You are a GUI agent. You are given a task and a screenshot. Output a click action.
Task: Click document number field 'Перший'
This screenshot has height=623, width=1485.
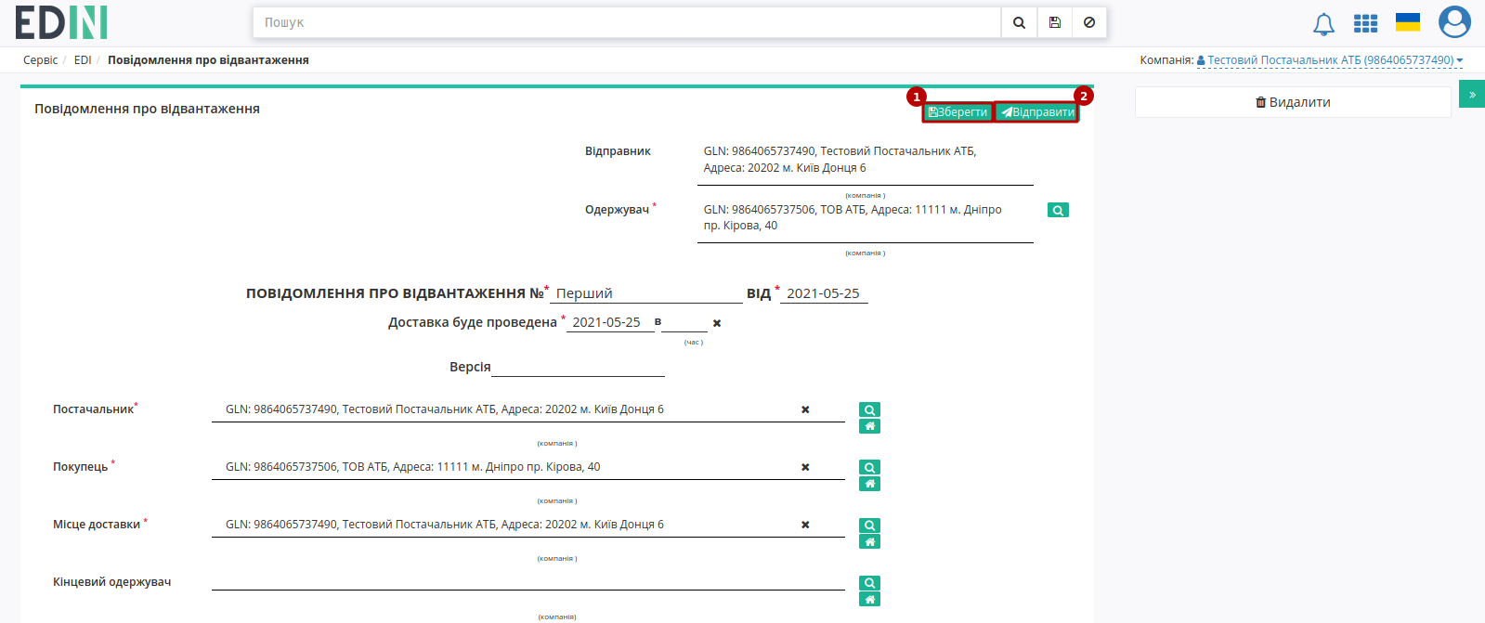click(x=645, y=293)
